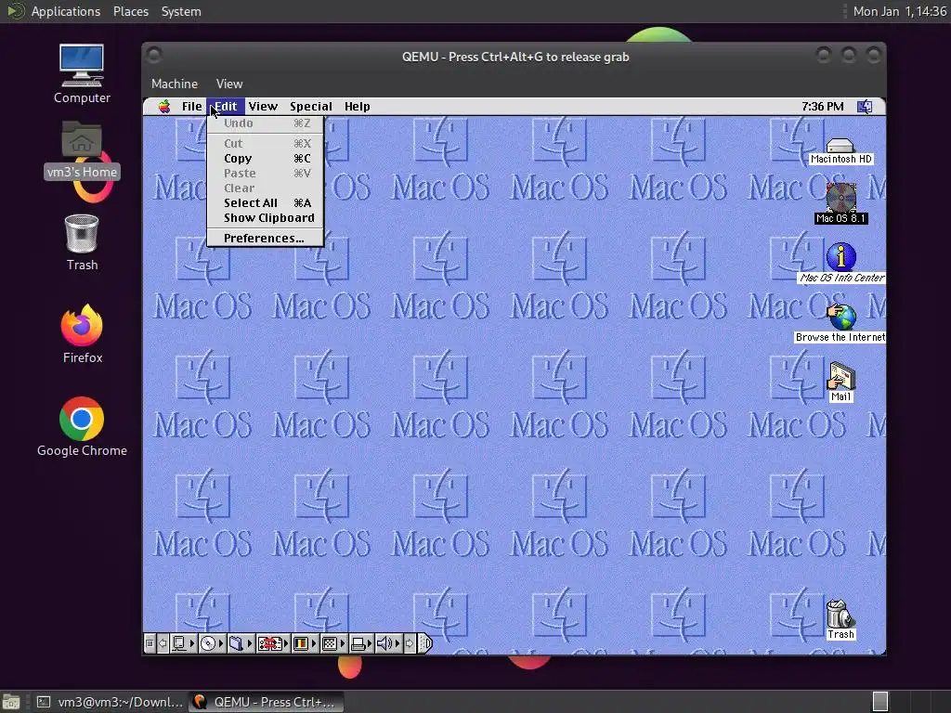The width and height of the screenshot is (951, 713).
Task: Click the highlighted Edit menu title
Action: [226, 107]
